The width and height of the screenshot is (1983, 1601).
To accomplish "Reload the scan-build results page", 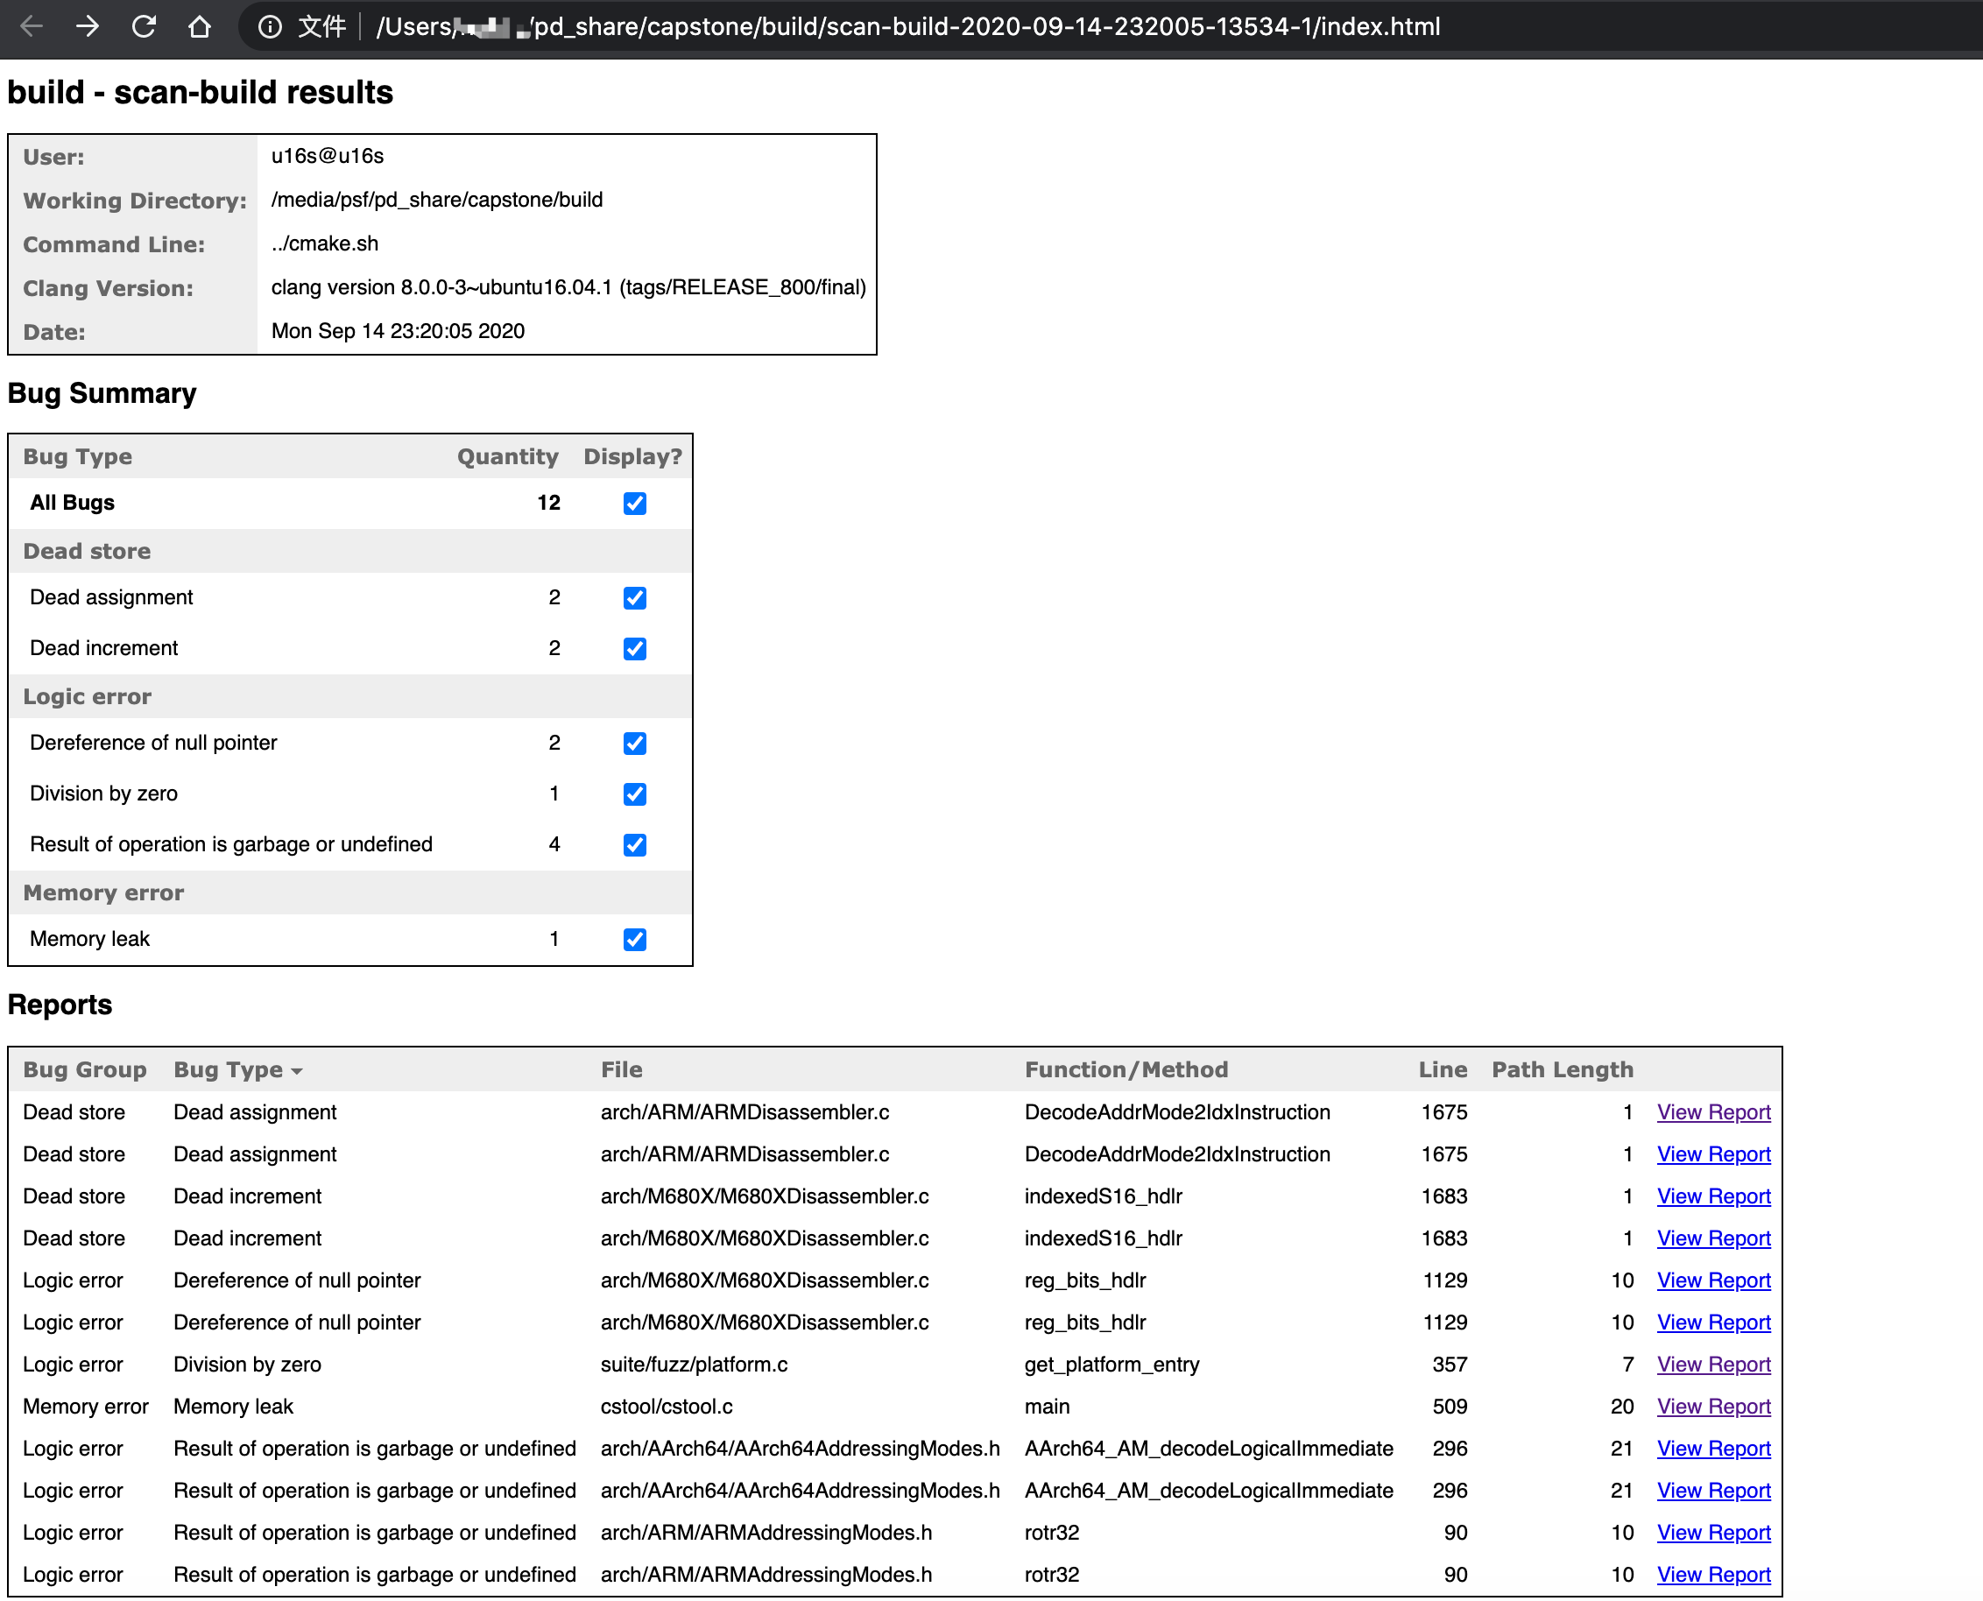I will pos(144,25).
